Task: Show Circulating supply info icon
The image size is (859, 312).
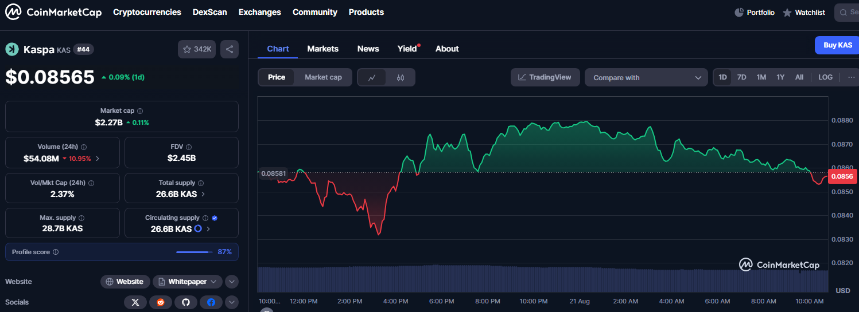Action: point(205,218)
